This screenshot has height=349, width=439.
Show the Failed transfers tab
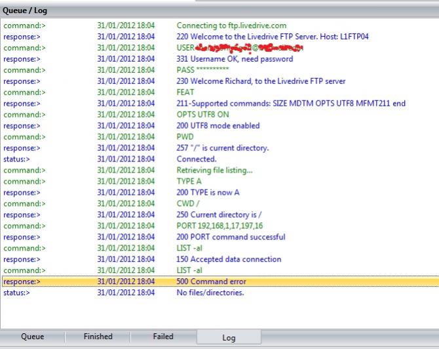pyautogui.click(x=163, y=337)
